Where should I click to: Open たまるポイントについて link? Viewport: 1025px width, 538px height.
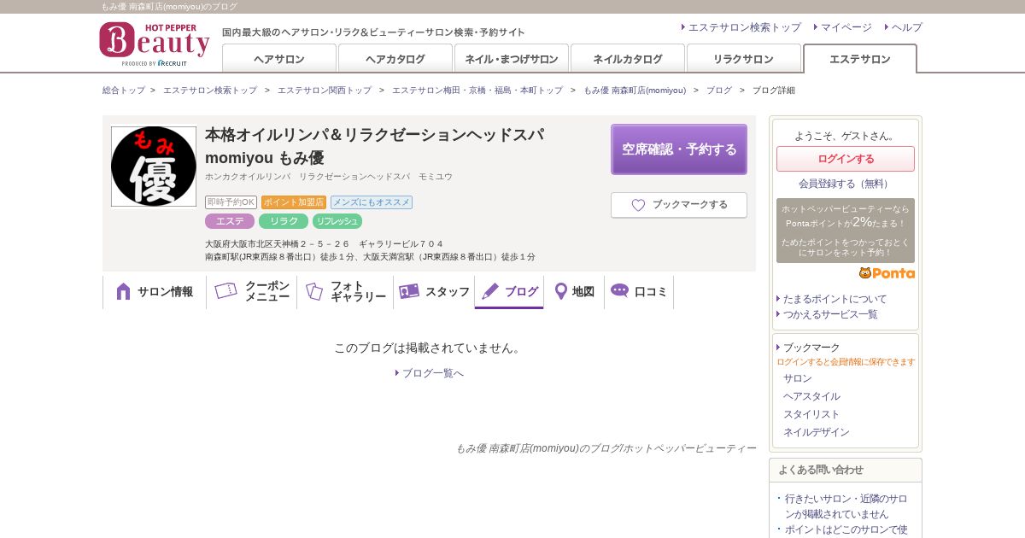[x=835, y=299]
